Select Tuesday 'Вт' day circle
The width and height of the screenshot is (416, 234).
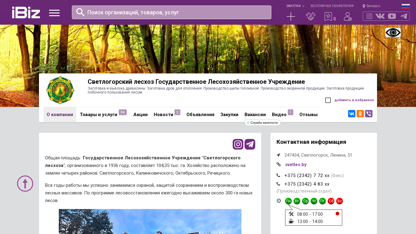click(297, 201)
